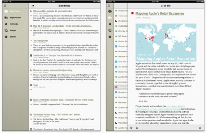Viewport: 206px width, 133px height.
Task: Tap the world map image of Apple stores
Action: pos(166,43)
